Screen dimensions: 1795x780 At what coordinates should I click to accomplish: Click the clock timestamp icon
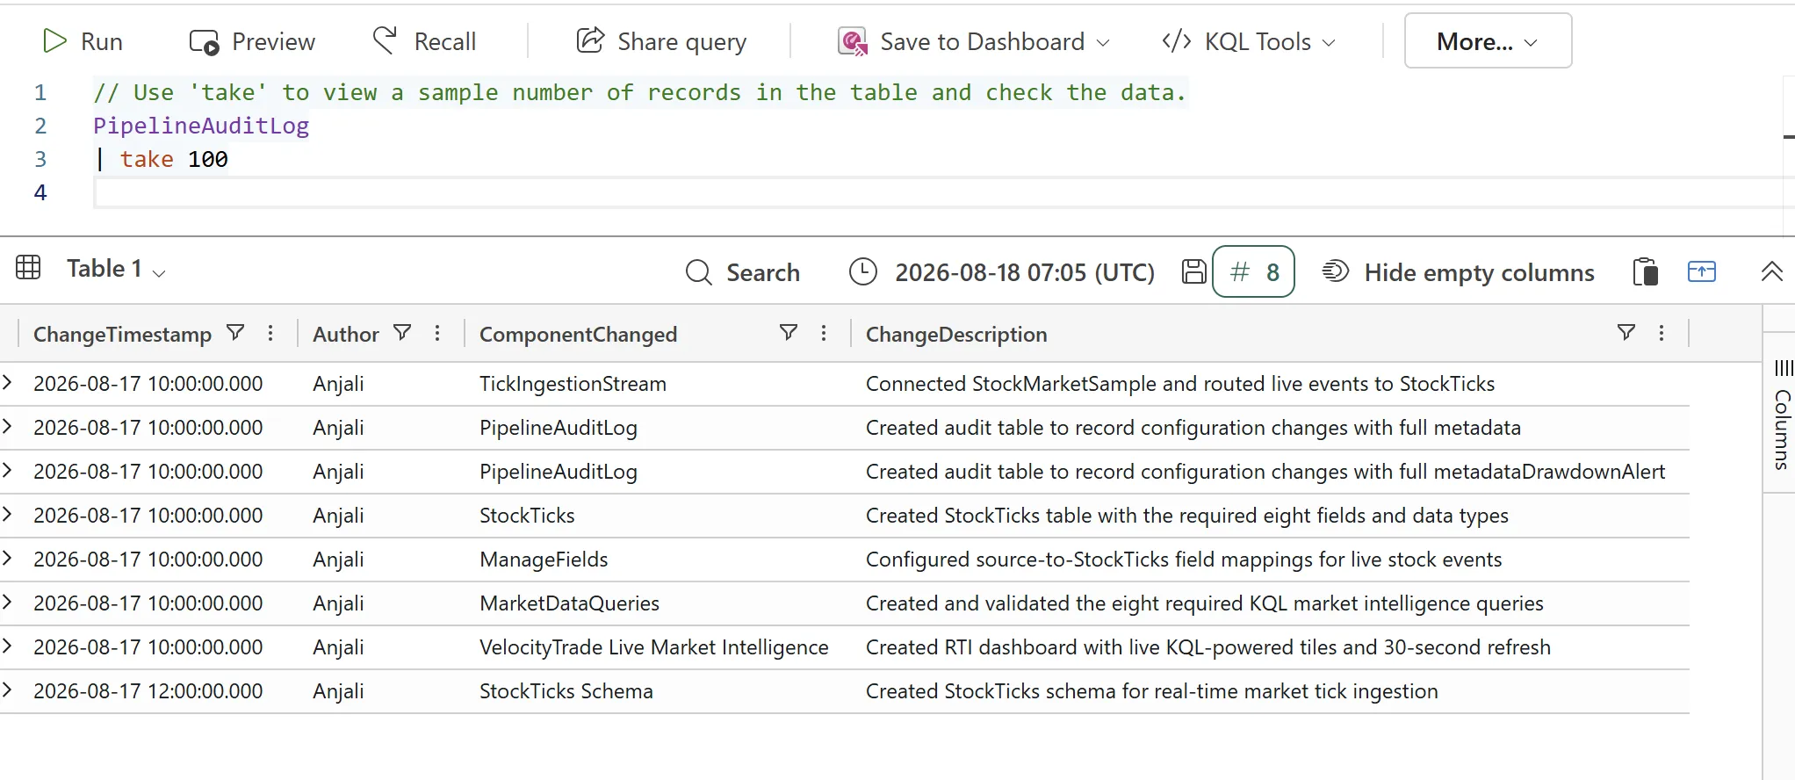point(863,272)
